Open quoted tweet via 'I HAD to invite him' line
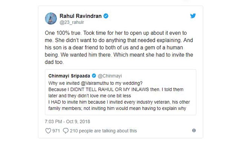This screenshot has width=226, height=143. [x=119, y=102]
